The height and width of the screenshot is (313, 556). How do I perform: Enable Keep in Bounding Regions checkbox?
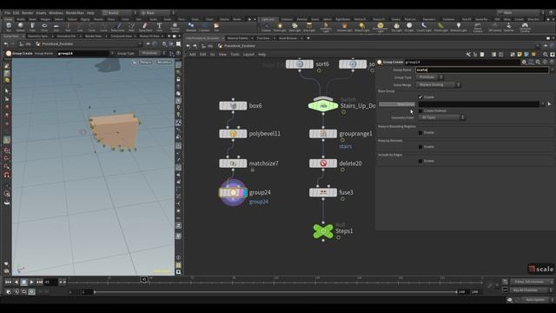[x=420, y=133]
